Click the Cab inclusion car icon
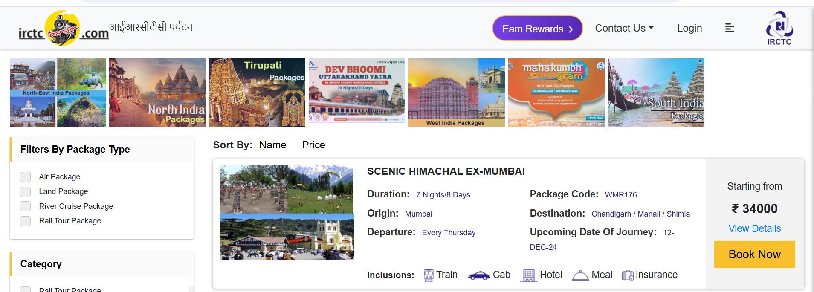814x292 pixels. pos(478,276)
